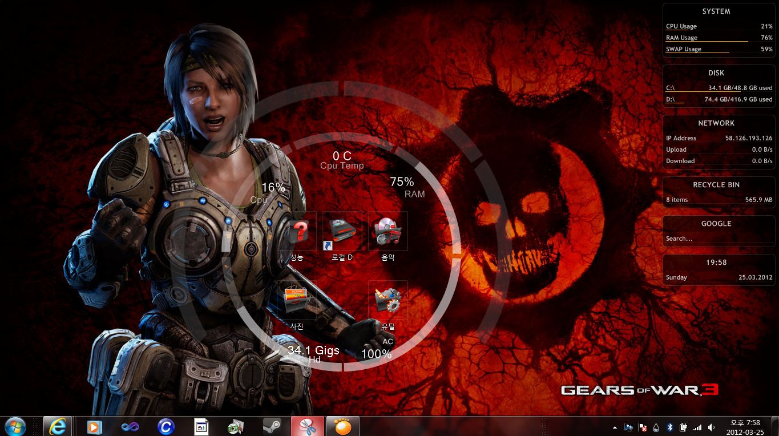Image resolution: width=779 pixels, height=436 pixels.
Task: Launch Steam from the taskbar
Action: (x=272, y=427)
